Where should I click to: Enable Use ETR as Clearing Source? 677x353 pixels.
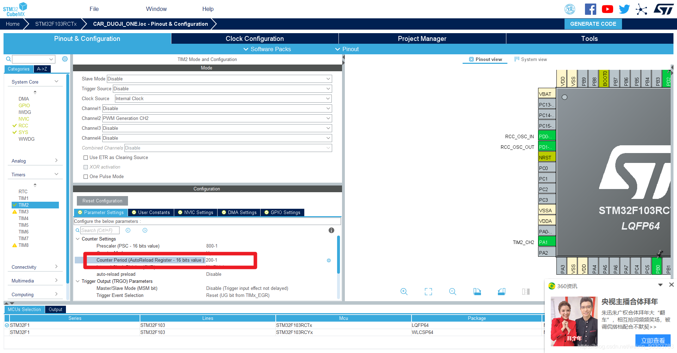(86, 158)
